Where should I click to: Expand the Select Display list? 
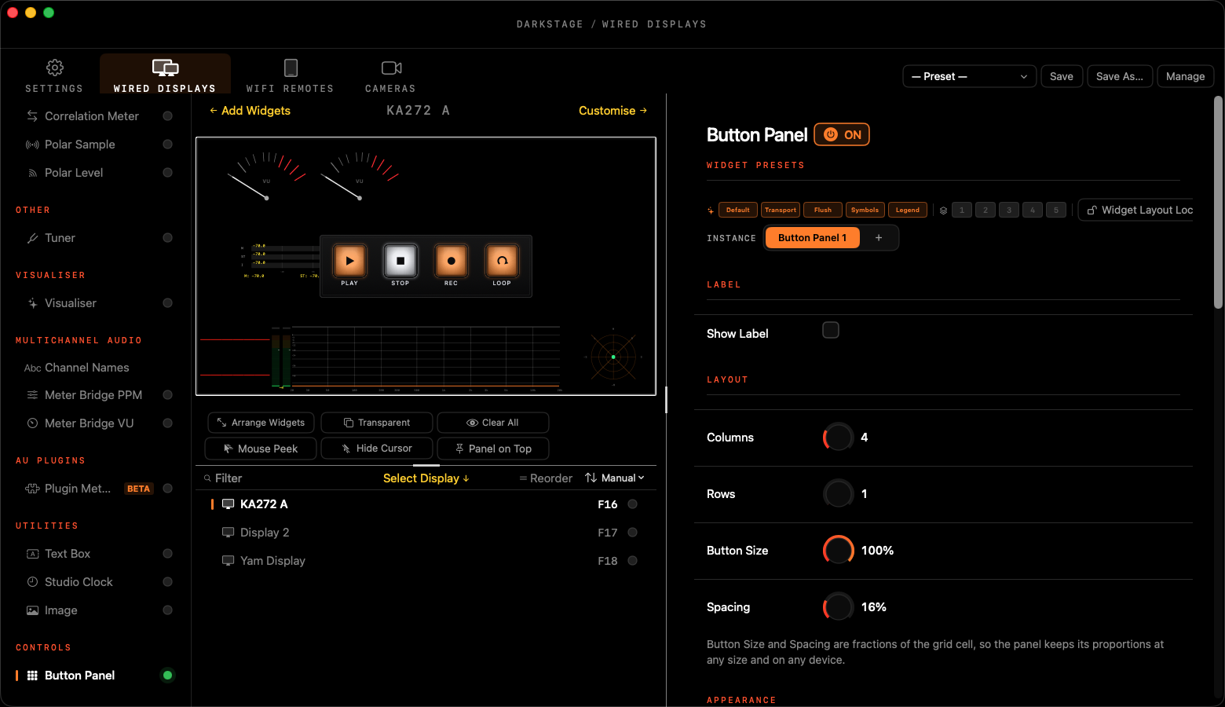[426, 478]
